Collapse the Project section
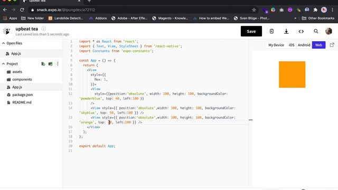Screen dimensions: 338x190 click(4, 64)
